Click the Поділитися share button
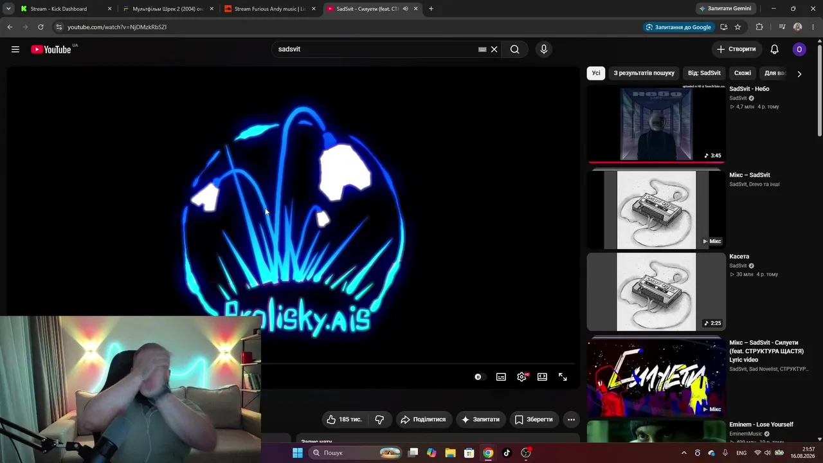The image size is (823, 463). tap(424, 419)
